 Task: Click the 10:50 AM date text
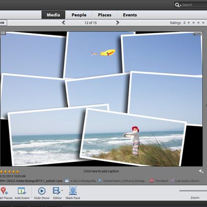(x=13, y=176)
